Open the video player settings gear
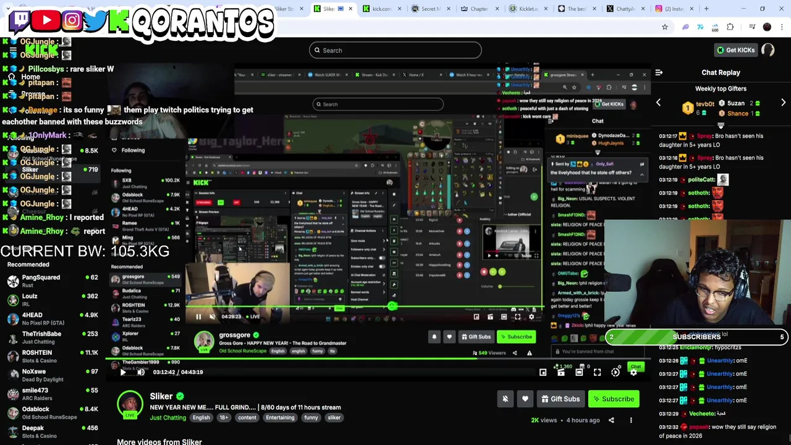The width and height of the screenshot is (791, 445). click(633, 372)
